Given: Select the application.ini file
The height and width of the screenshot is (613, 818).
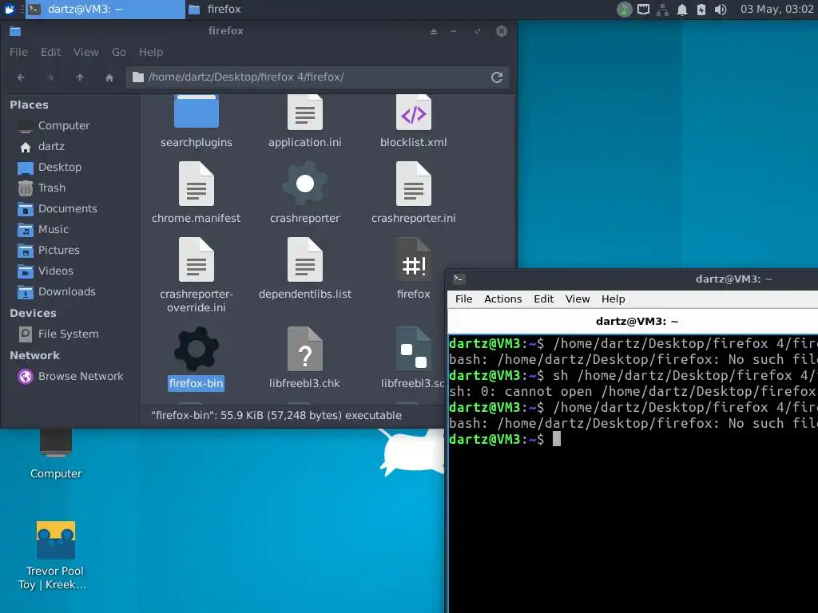Looking at the screenshot, I should (304, 121).
